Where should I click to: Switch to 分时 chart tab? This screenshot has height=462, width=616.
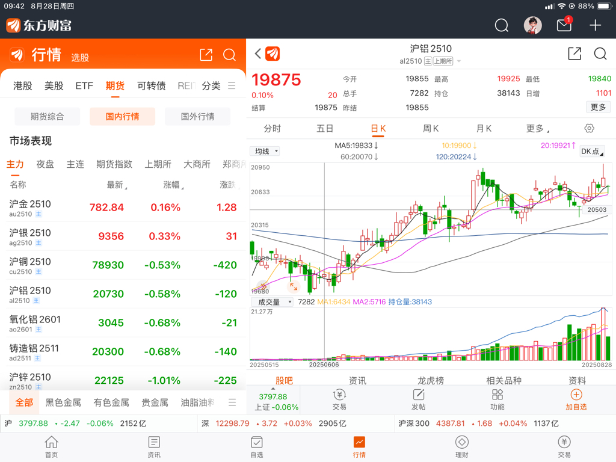273,129
